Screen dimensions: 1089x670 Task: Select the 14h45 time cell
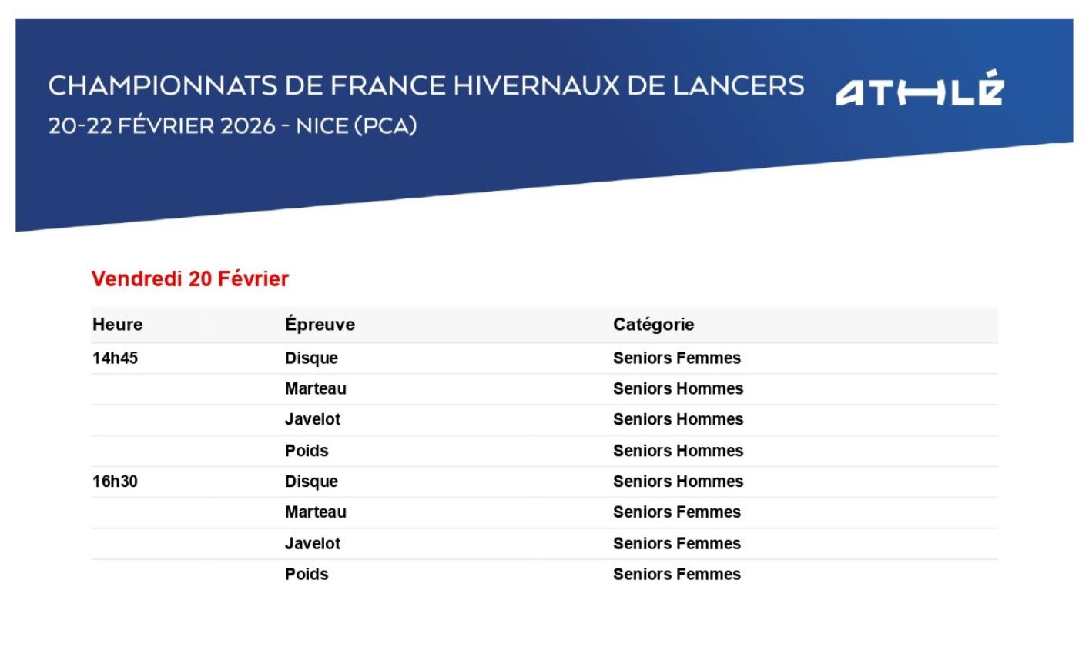pyautogui.click(x=115, y=358)
